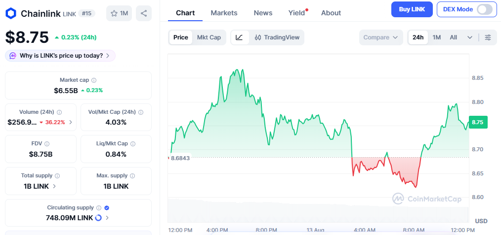
Task: Open the Markets tab
Action: point(224,13)
